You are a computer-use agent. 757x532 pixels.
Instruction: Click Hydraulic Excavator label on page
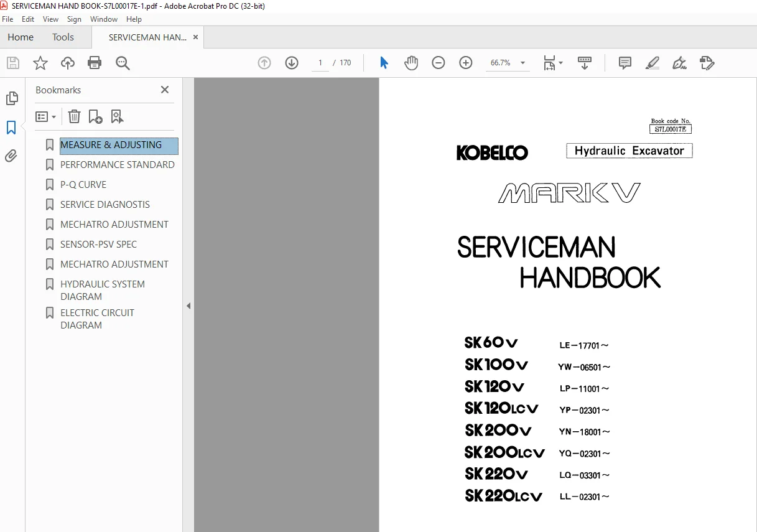click(629, 151)
